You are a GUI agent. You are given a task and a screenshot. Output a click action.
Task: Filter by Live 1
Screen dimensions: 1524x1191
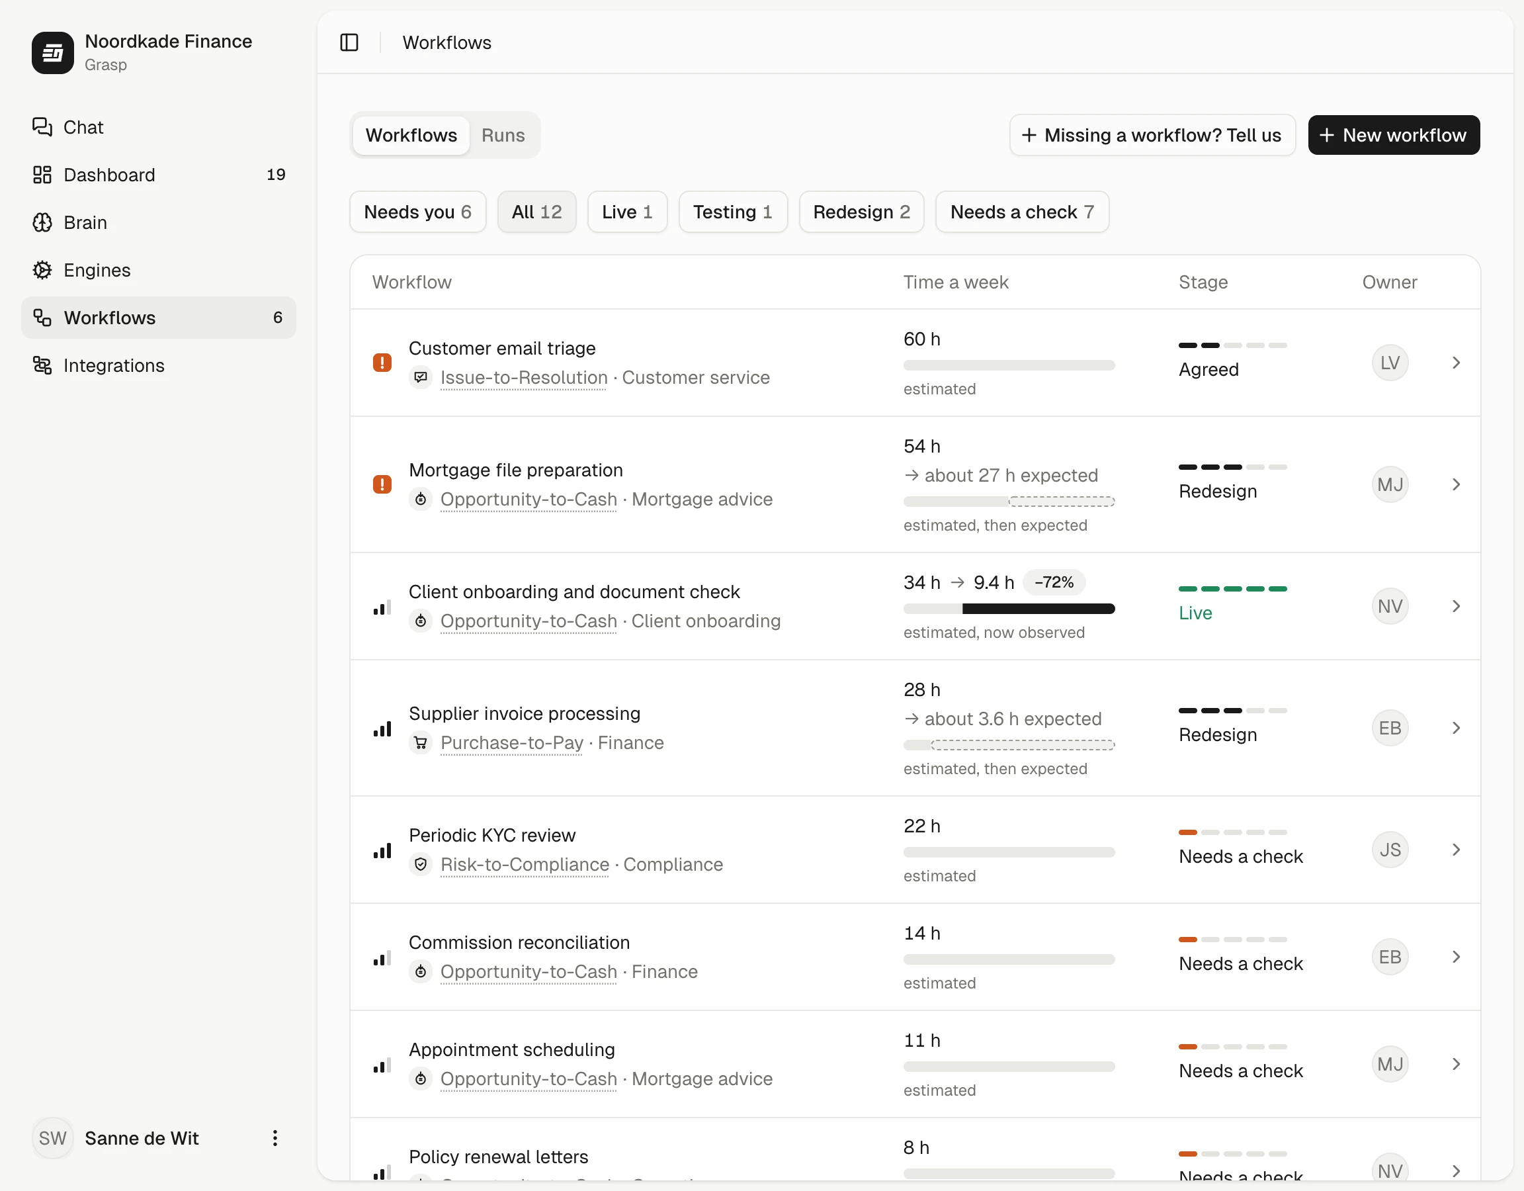click(626, 212)
